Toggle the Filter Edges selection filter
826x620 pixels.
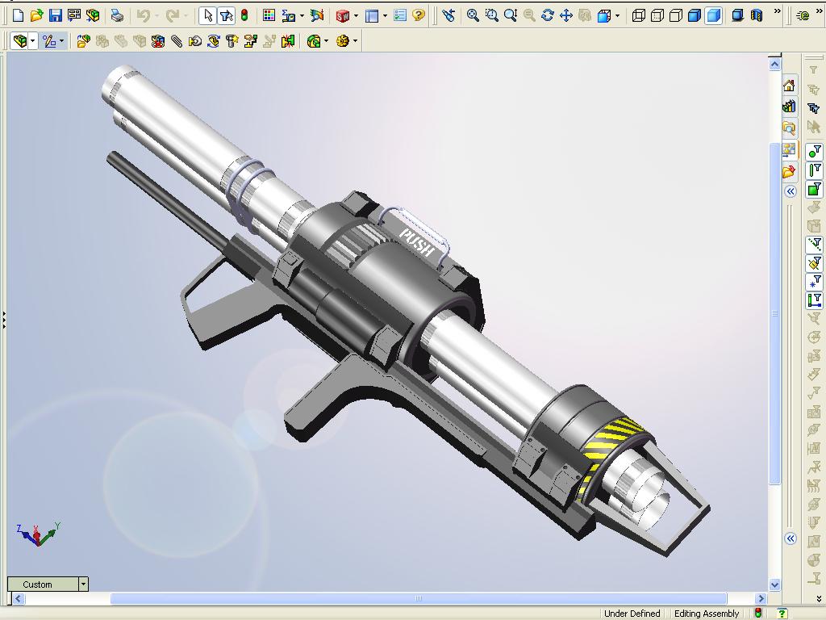[814, 170]
